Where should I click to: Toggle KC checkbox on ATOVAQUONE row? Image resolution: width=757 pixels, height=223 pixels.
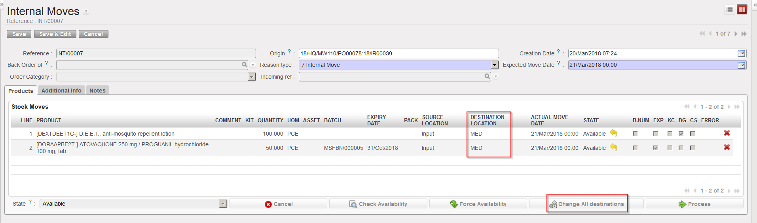tap(670, 148)
